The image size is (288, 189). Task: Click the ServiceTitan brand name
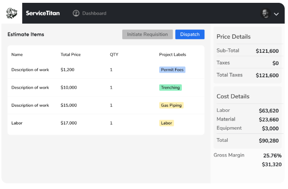(42, 13)
